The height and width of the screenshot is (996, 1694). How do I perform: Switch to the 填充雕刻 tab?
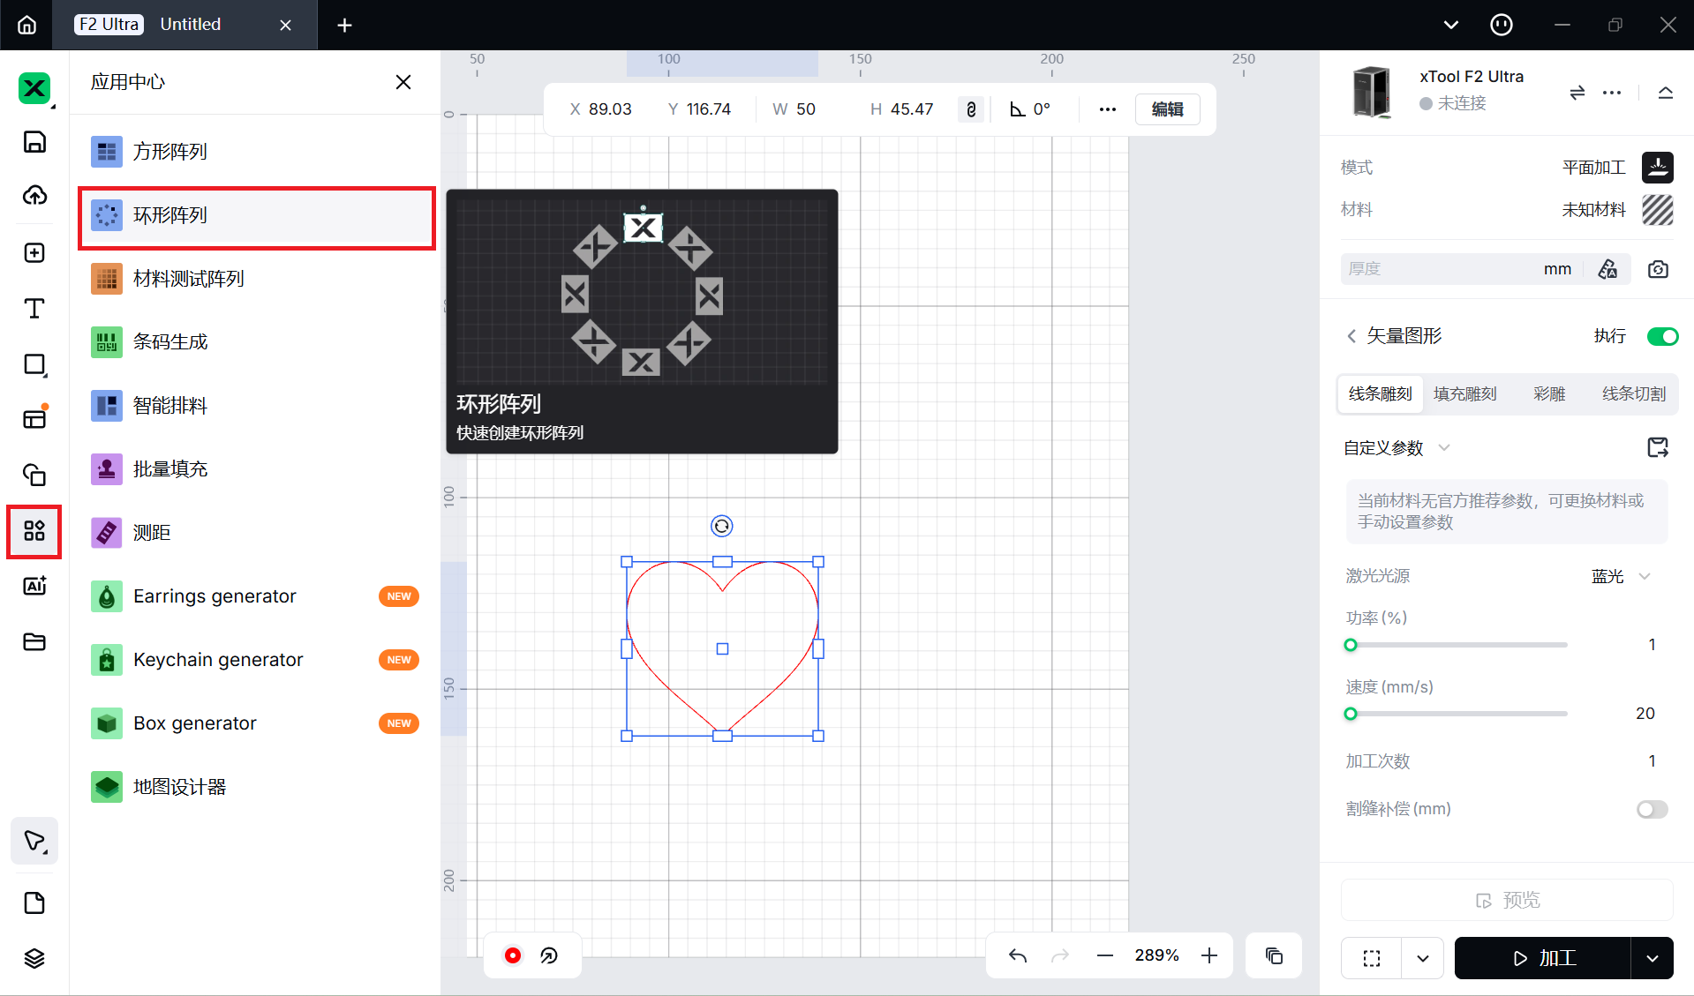(1464, 393)
